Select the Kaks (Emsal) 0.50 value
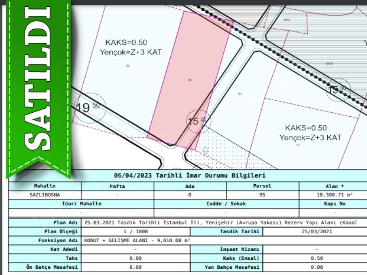 tap(317, 258)
